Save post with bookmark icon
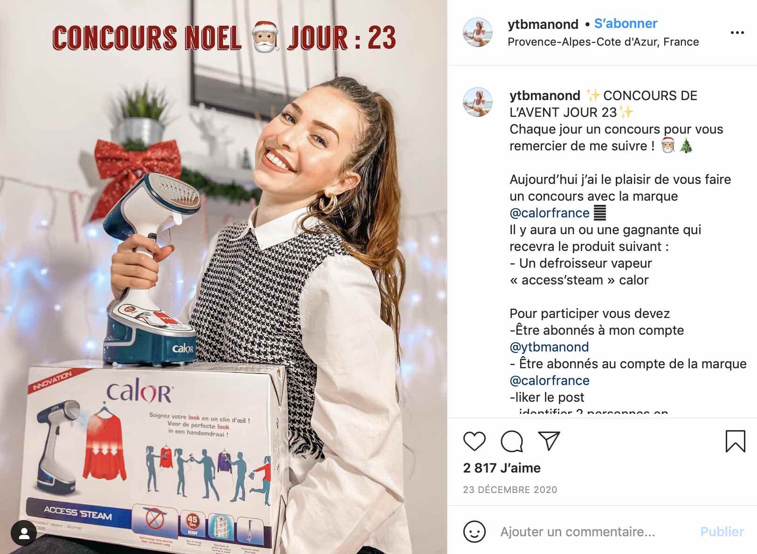 (735, 441)
